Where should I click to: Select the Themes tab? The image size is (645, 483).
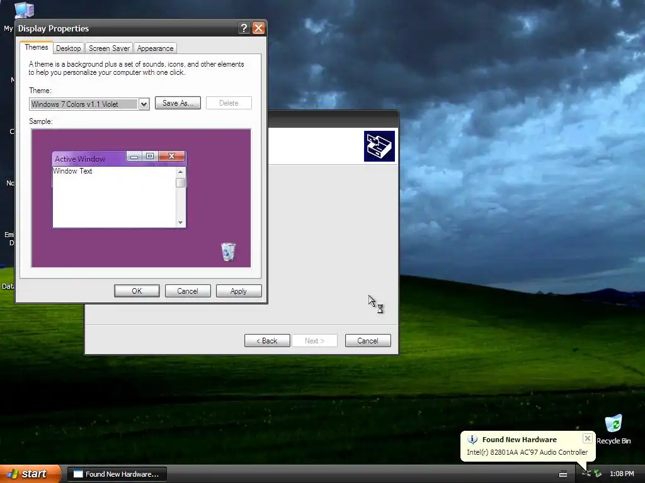(36, 47)
